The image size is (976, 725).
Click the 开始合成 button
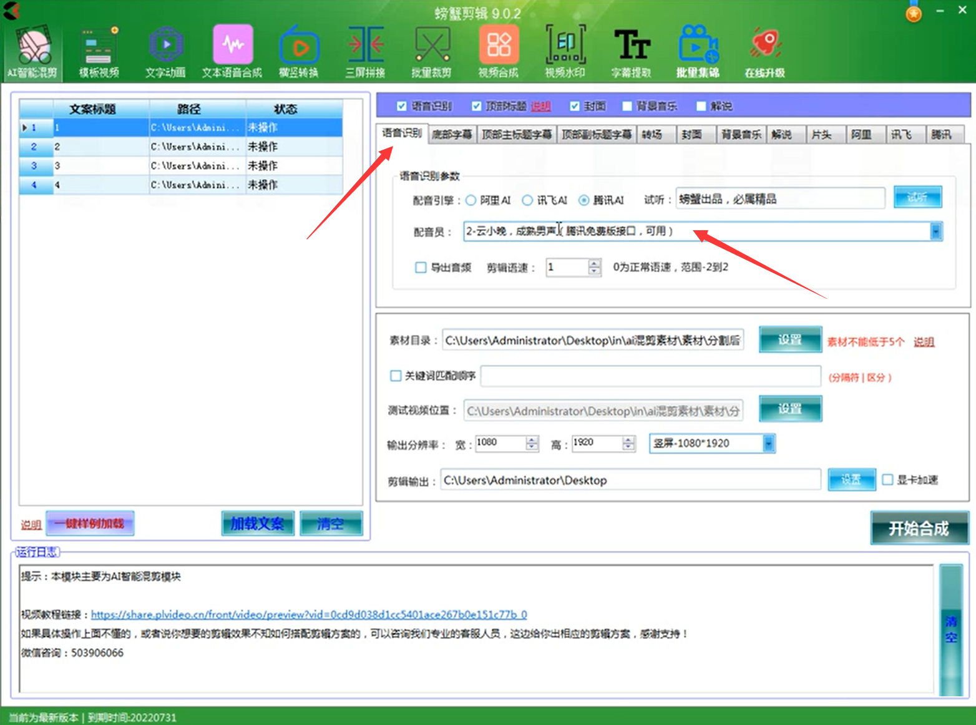[x=919, y=528]
